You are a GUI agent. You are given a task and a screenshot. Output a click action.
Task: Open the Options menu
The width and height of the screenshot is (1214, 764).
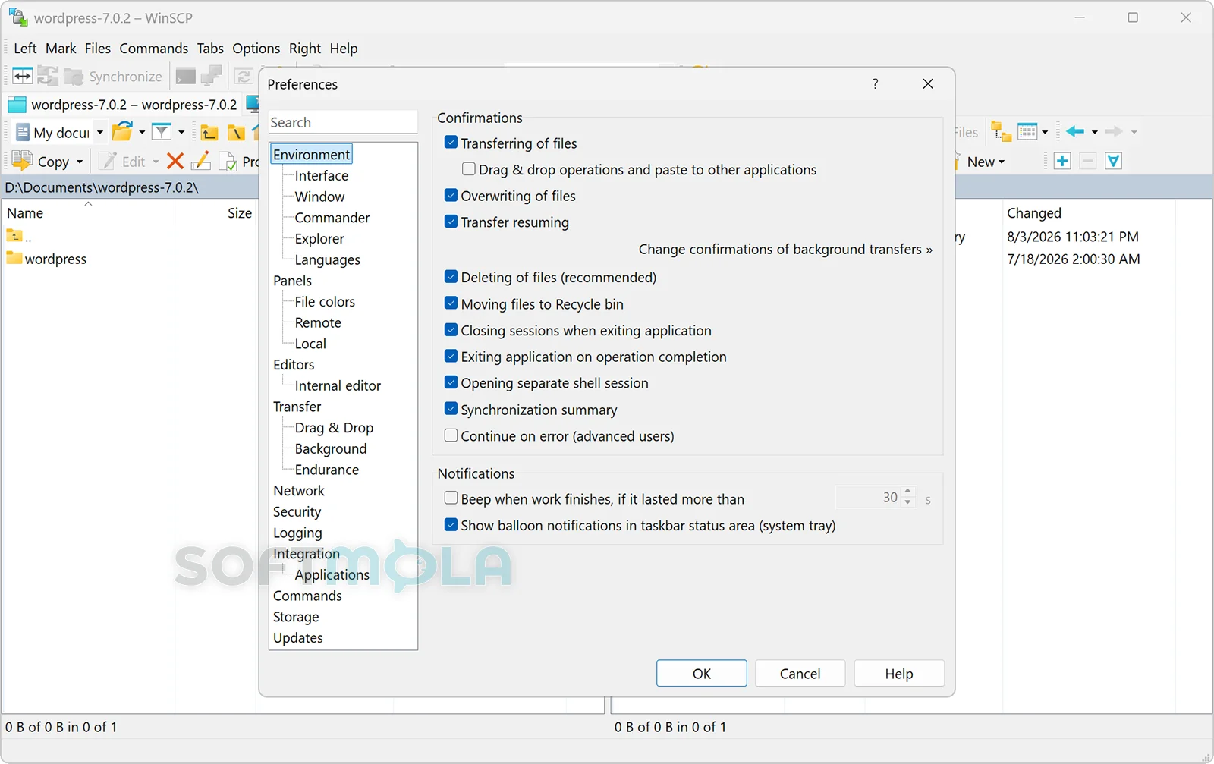click(256, 48)
